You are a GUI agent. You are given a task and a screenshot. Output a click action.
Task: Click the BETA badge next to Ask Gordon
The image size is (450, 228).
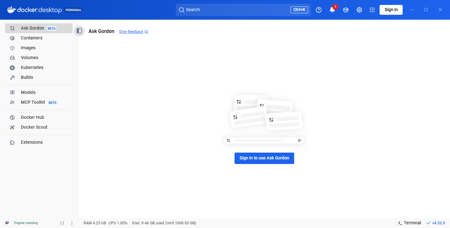pos(52,29)
